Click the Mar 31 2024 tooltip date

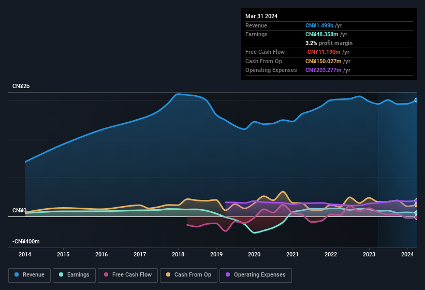pos(261,16)
